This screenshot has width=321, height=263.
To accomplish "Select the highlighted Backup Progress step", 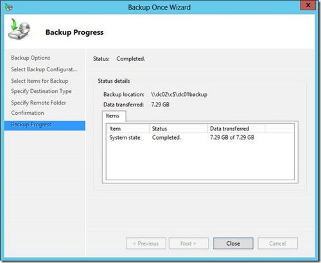I will [x=44, y=125].
